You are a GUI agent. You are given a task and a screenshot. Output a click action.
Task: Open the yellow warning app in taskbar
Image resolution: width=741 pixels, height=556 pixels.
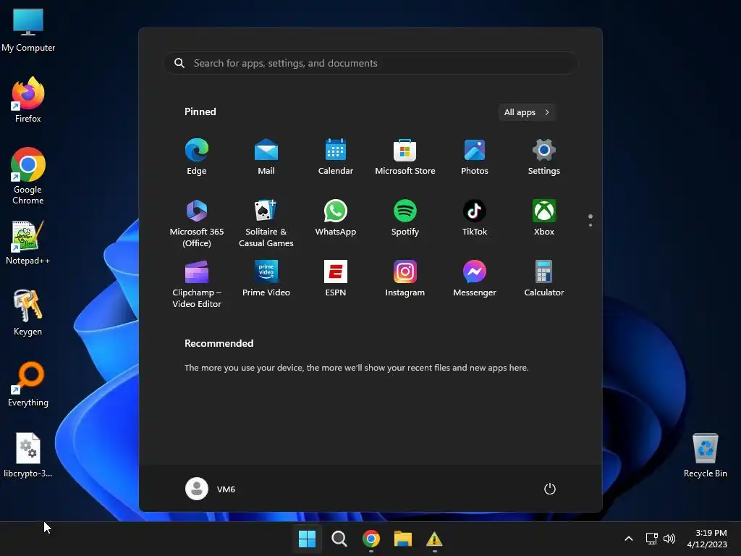pos(434,539)
